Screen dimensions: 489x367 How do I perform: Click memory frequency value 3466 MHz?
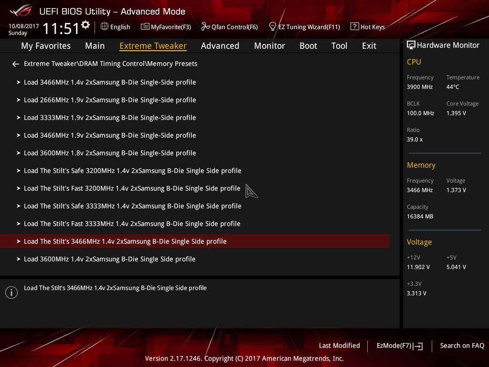(420, 190)
